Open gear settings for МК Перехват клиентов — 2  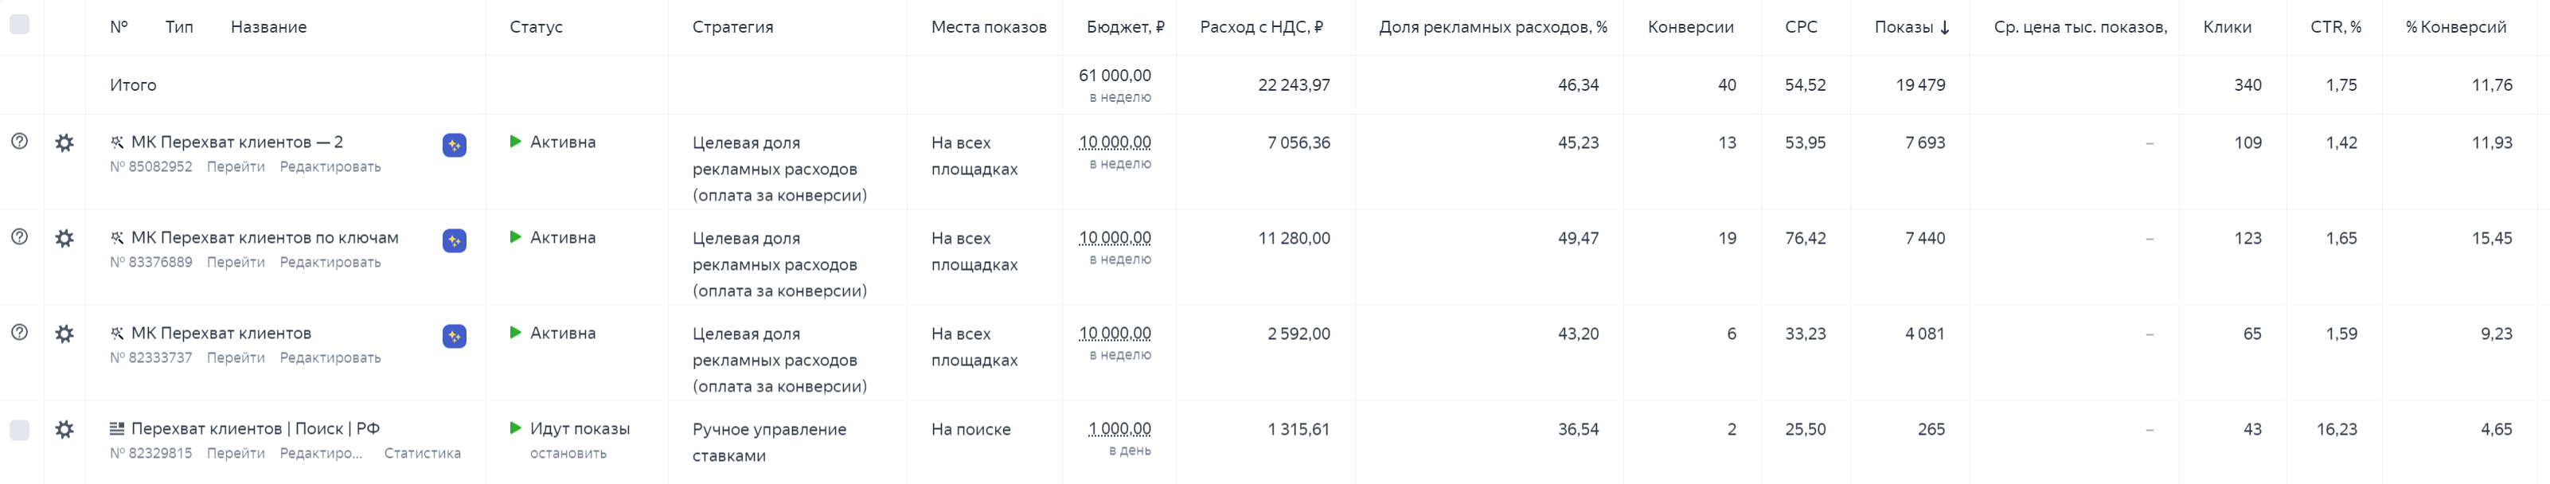[64, 142]
